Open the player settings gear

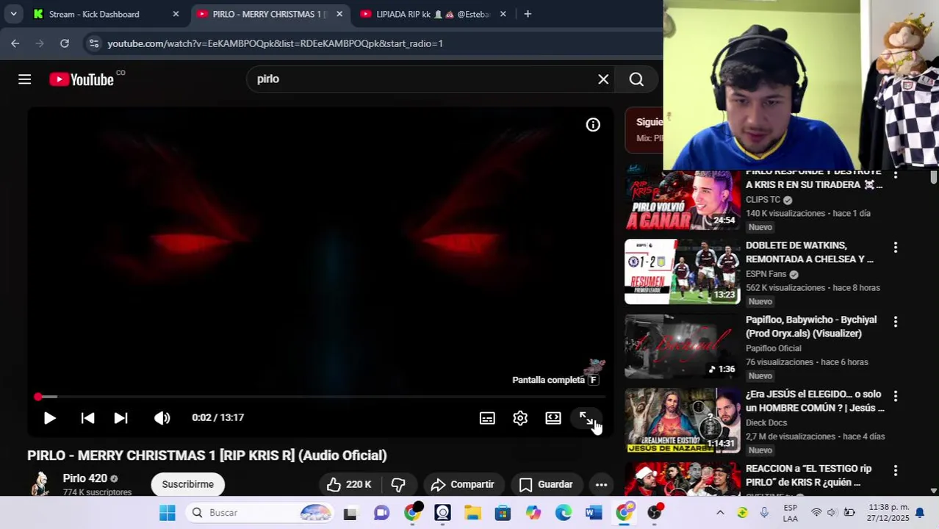(x=520, y=418)
